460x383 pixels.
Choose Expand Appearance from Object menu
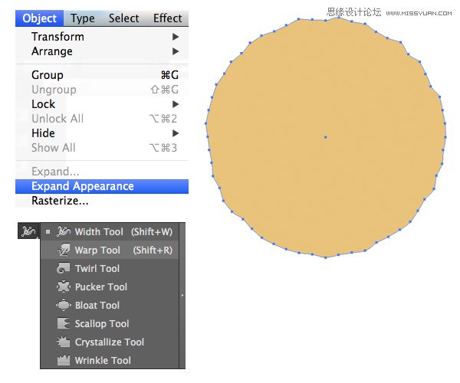[x=82, y=186]
